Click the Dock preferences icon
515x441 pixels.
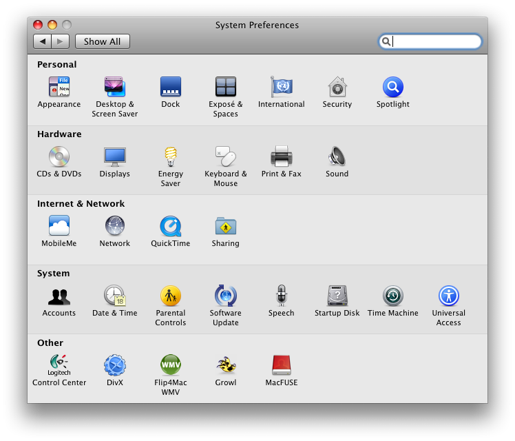coord(171,88)
